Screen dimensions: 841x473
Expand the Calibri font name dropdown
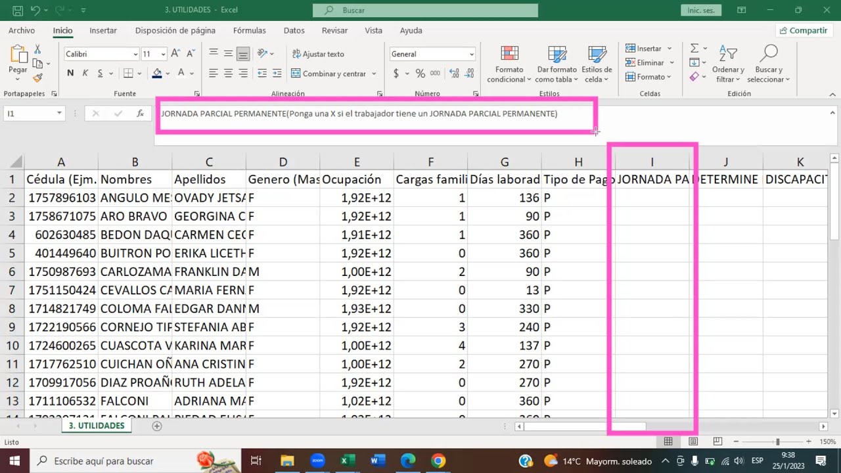135,55
